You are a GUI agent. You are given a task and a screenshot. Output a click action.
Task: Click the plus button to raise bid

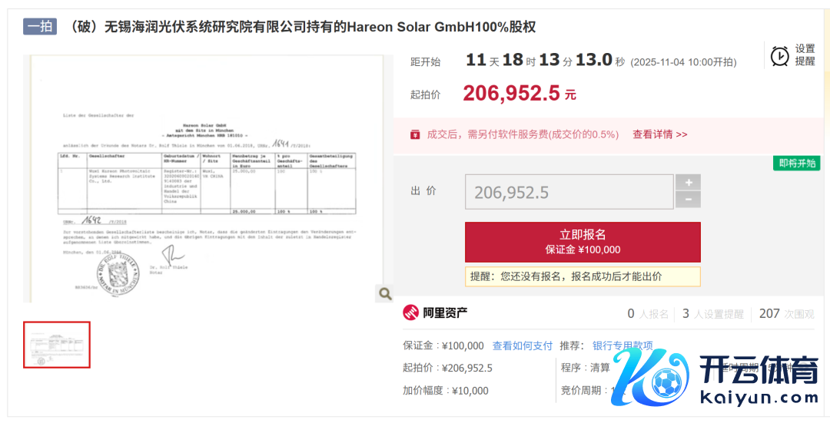tap(688, 183)
